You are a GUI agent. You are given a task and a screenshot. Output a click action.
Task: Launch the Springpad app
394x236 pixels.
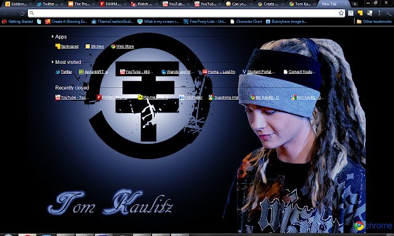coord(67,46)
